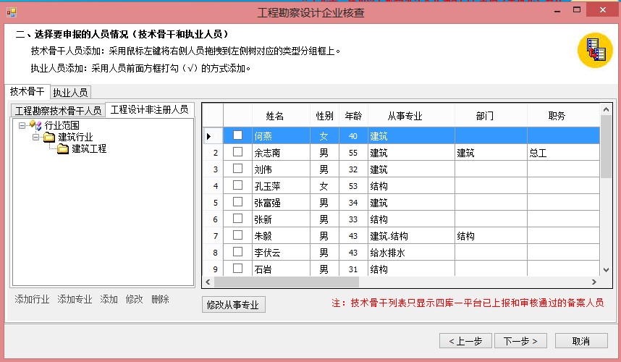Tick the checkbox next to 何燕
Viewport: 621px width, 362px height.
click(237, 135)
